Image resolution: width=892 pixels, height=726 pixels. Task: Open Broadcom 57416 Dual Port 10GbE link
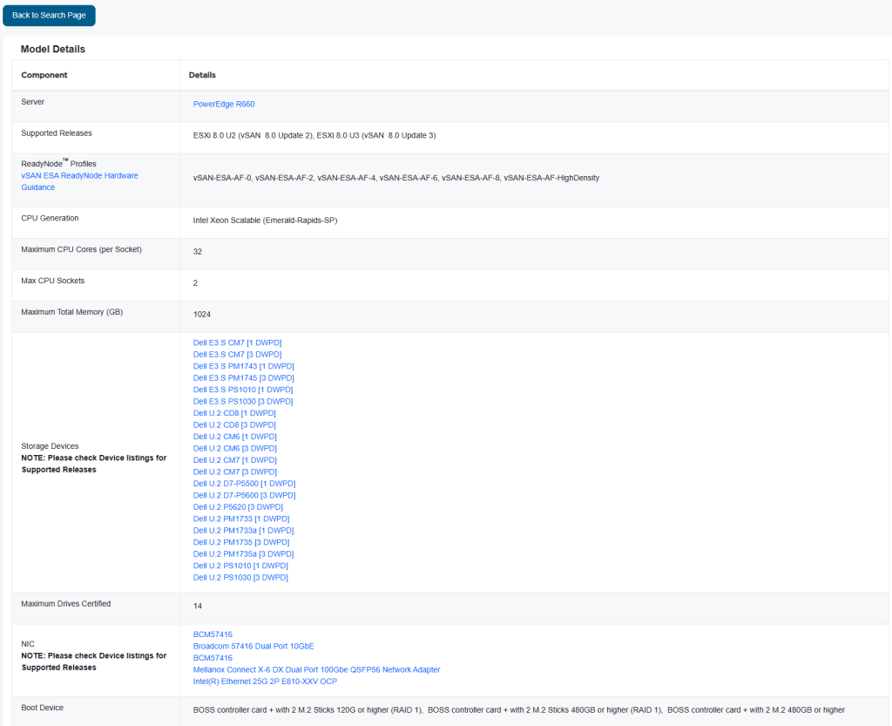tap(253, 647)
